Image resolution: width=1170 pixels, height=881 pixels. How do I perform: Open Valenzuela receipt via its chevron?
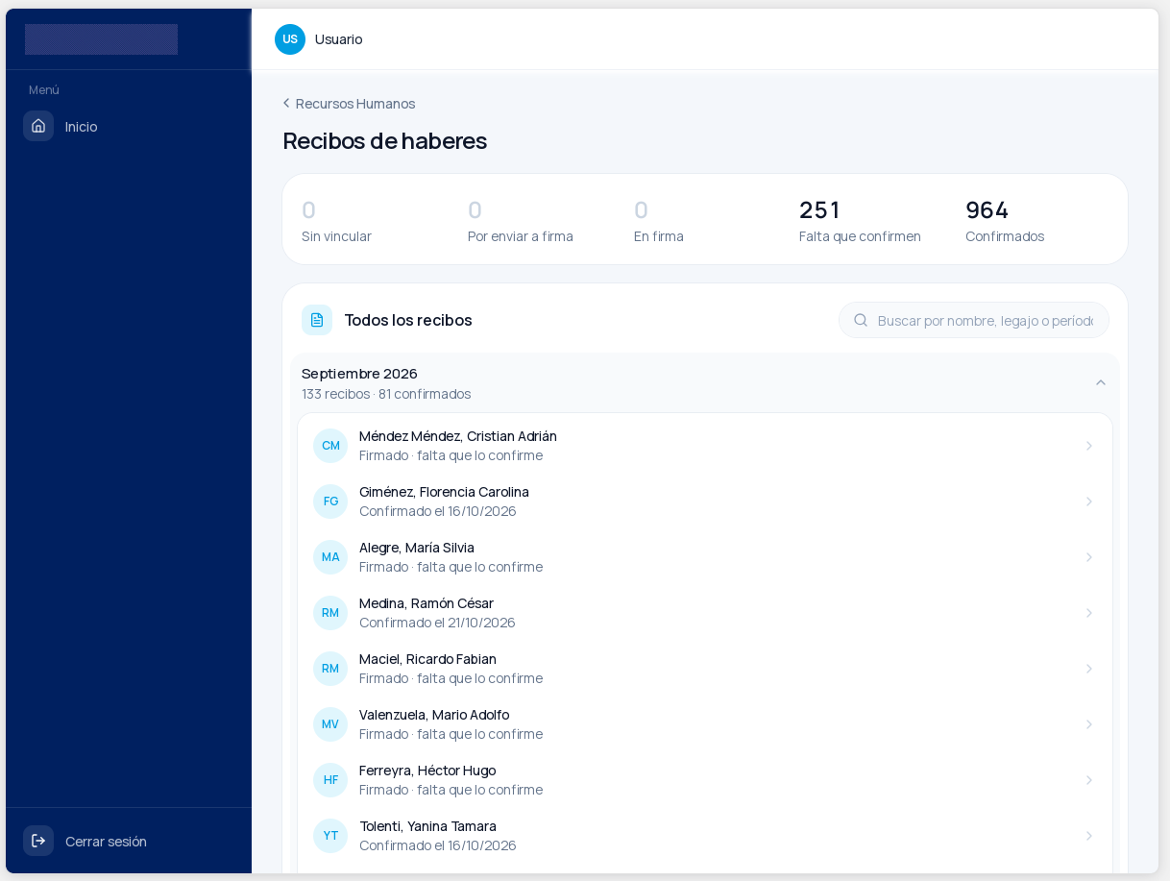1089,724
